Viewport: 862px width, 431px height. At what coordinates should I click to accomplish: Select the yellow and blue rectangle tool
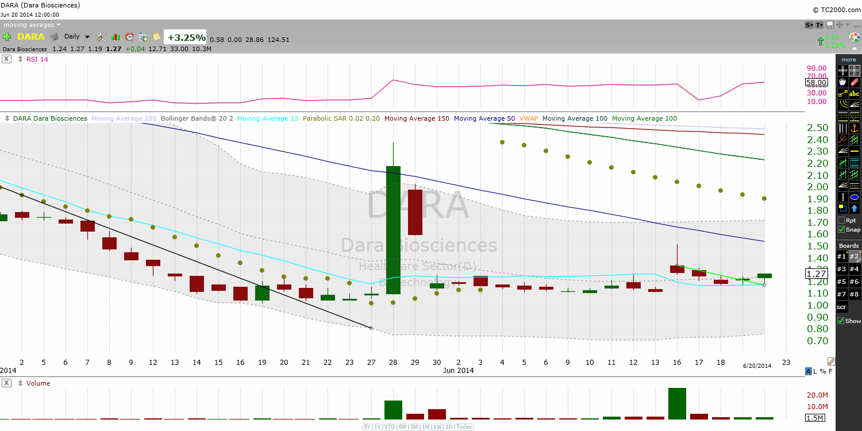click(x=842, y=207)
